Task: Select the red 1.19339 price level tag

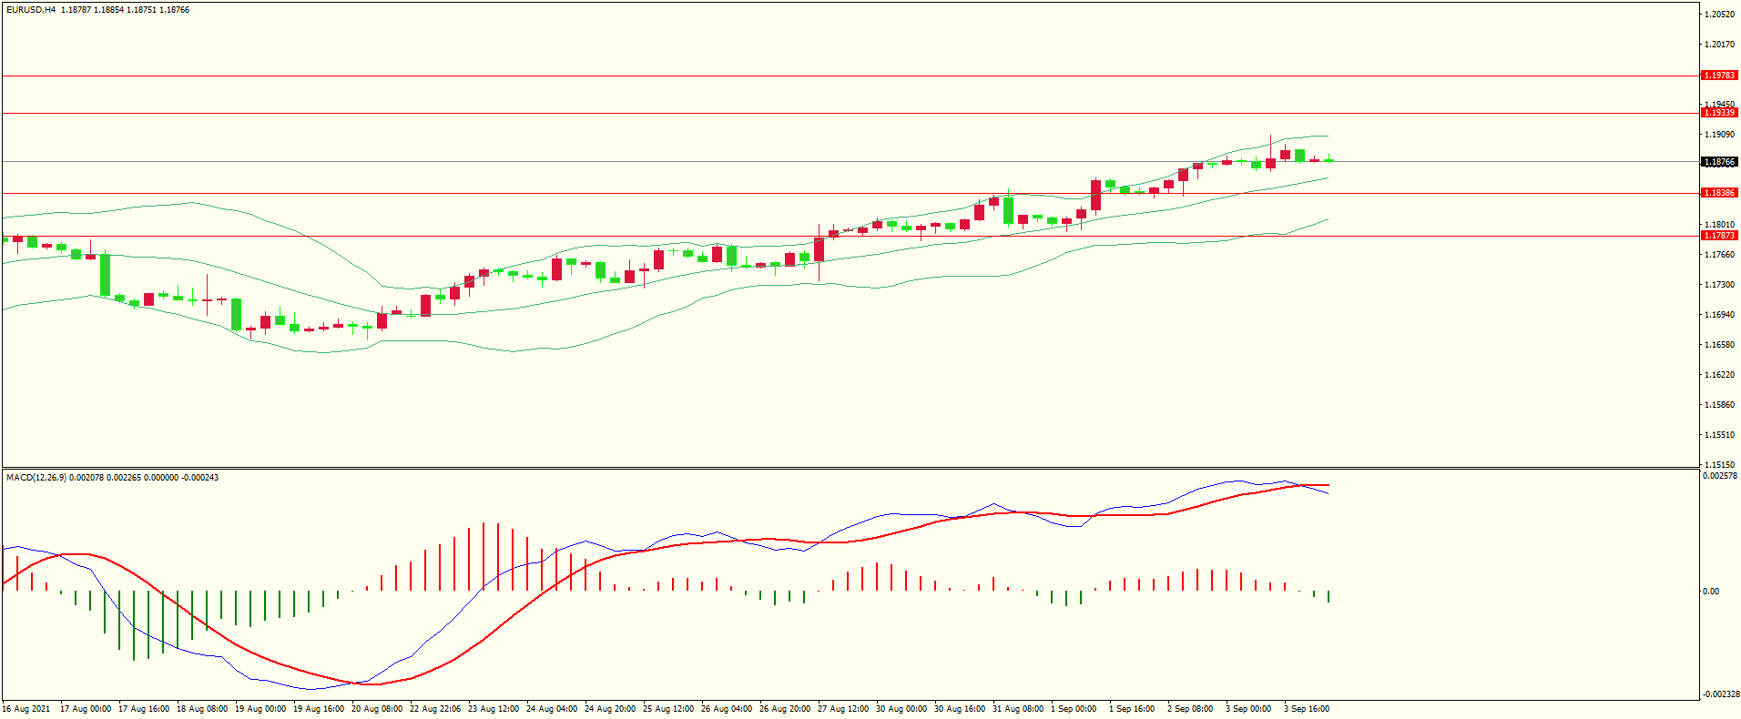Action: [x=1719, y=113]
